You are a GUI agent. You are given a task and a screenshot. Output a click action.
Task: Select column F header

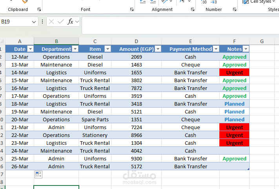[234, 41]
